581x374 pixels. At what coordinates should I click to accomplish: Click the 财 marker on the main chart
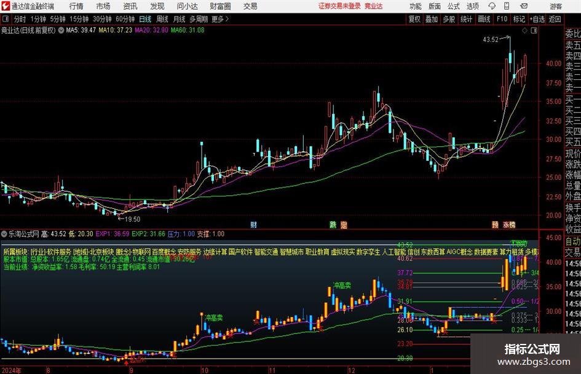point(253,224)
